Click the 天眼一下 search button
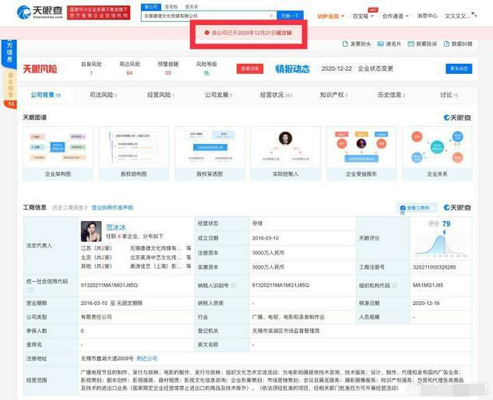 (x=290, y=16)
